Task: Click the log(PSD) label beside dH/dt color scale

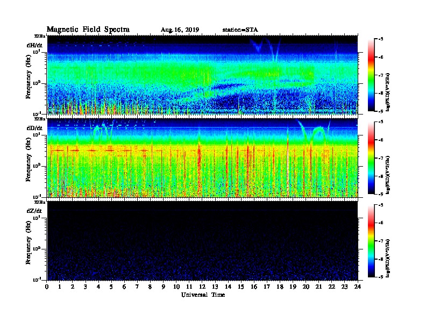Action: (388, 92)
